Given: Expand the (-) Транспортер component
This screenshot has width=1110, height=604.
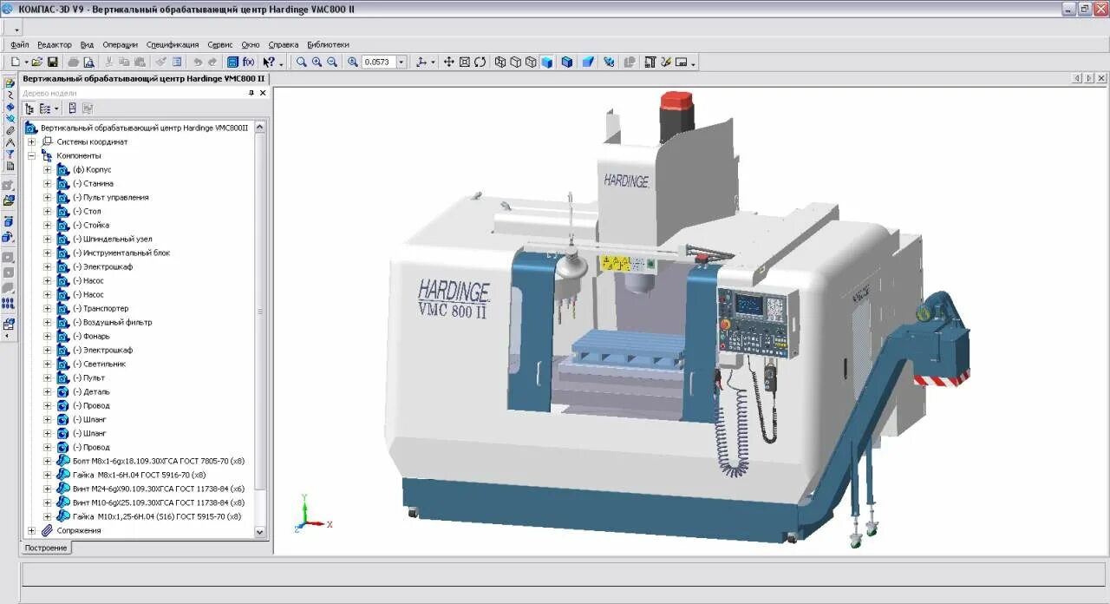Looking at the screenshot, I should 48,308.
